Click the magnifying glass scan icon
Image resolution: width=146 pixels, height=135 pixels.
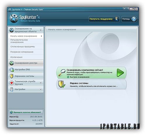tap(62, 72)
